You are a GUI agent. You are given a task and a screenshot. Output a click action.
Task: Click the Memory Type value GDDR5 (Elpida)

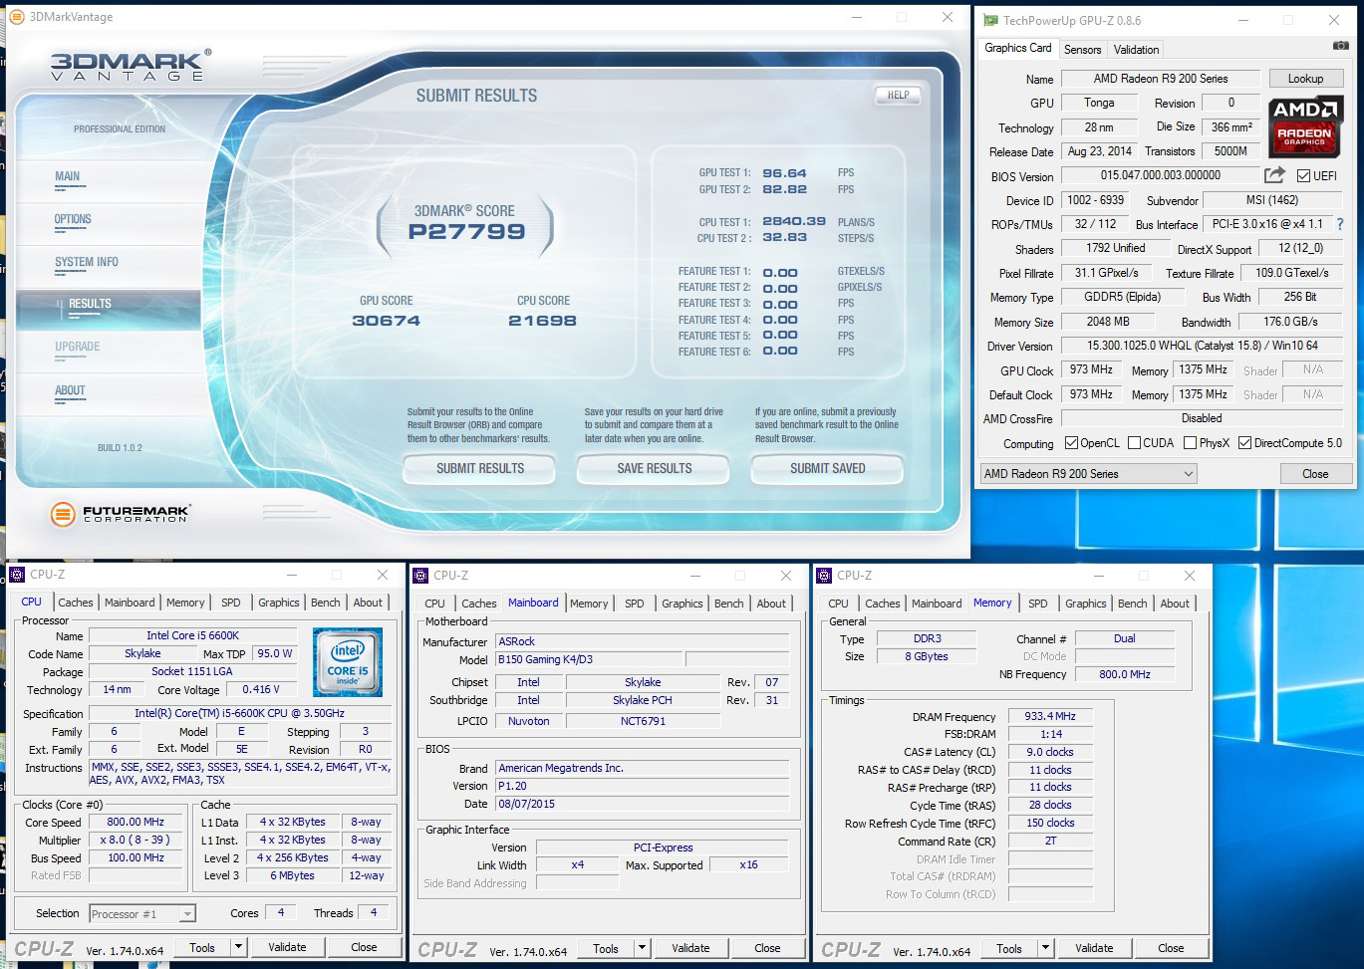click(x=1122, y=297)
